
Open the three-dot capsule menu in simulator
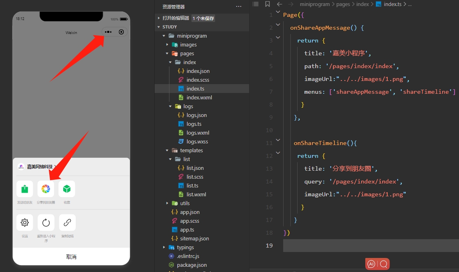click(108, 32)
